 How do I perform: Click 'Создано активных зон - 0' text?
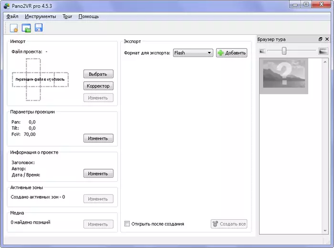point(38,197)
